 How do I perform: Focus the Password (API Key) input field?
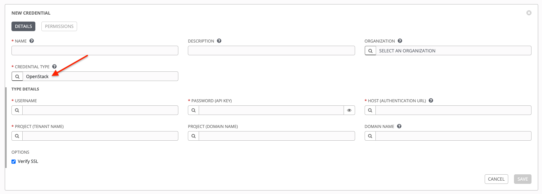(x=271, y=110)
